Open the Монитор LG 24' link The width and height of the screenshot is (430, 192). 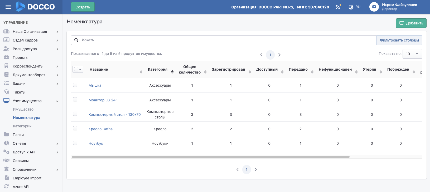click(x=102, y=100)
